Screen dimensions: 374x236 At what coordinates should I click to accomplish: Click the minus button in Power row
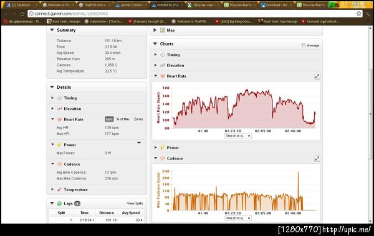[139, 143]
